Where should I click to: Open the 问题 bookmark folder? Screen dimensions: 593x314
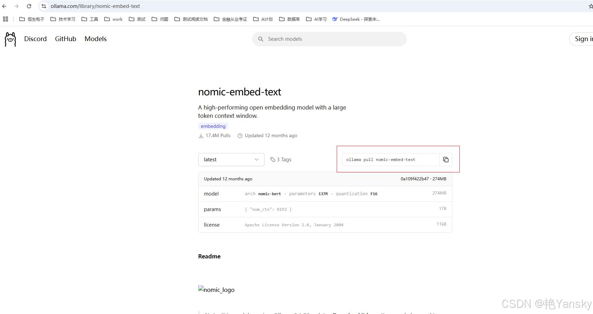click(160, 19)
